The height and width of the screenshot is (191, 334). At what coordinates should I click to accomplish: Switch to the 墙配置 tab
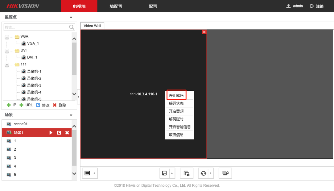(x=116, y=6)
